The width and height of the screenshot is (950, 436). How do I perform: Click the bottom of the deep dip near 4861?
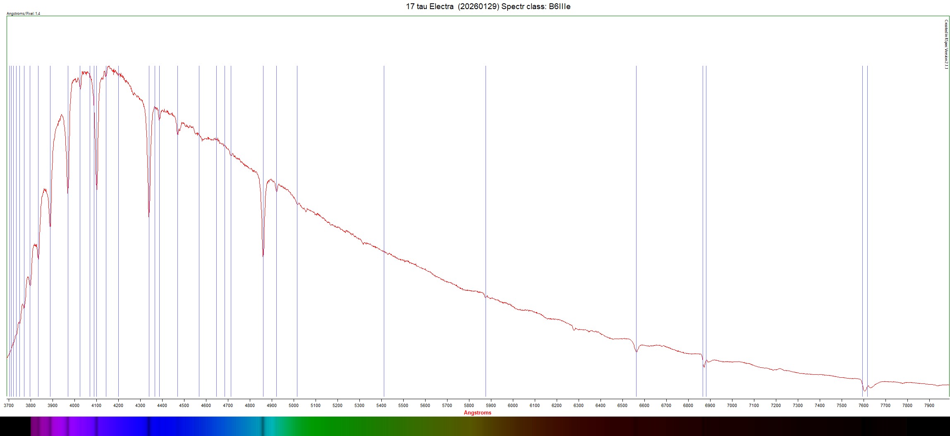263,255
